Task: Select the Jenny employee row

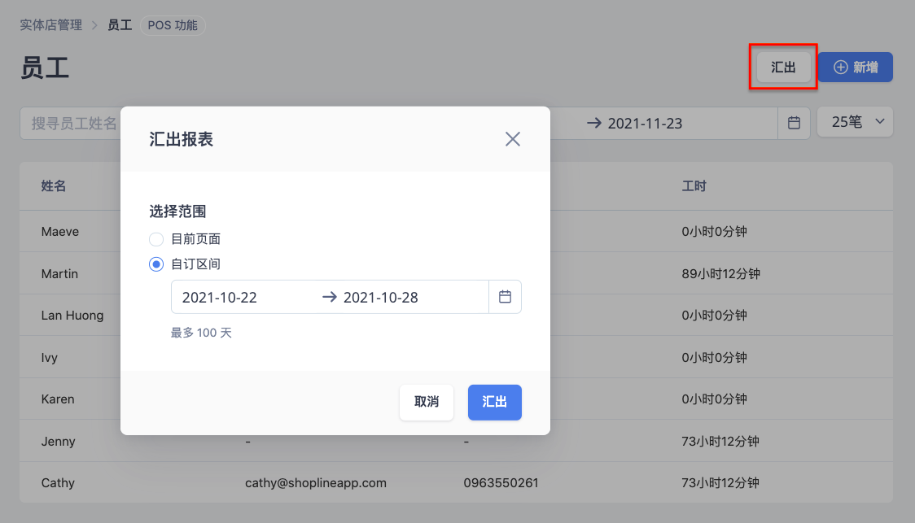Action: pyautogui.click(x=457, y=442)
